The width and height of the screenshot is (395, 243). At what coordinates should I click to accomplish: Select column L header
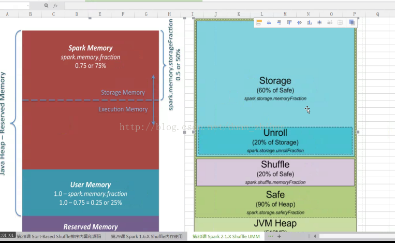(x=262, y=15)
